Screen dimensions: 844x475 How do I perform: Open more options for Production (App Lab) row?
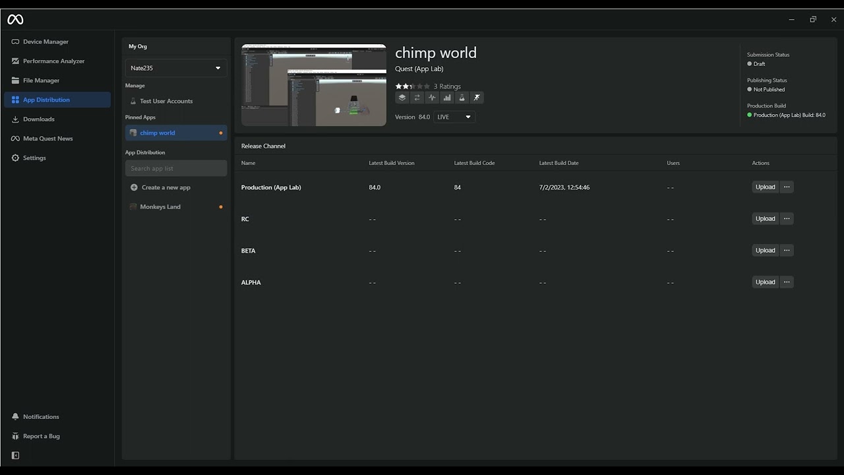(x=787, y=187)
